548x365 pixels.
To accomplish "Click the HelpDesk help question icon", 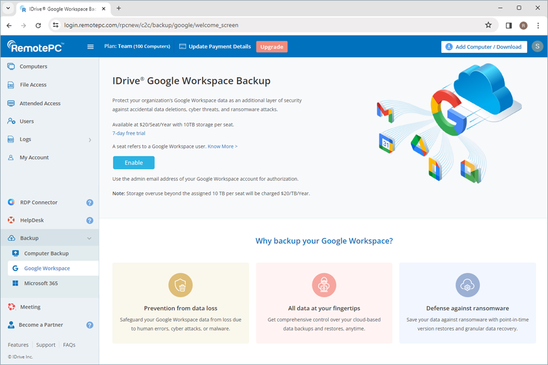I will tap(90, 220).
